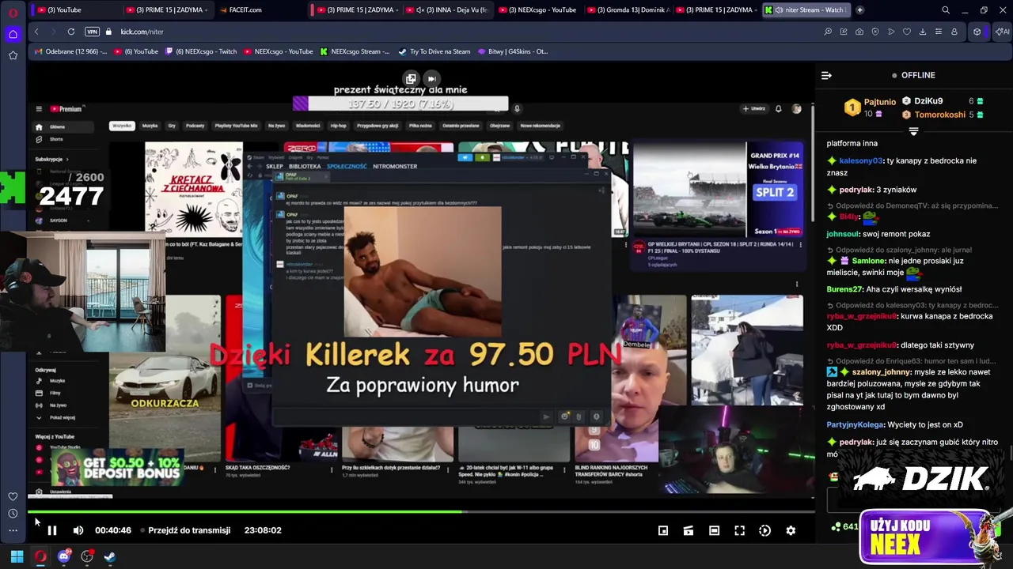Open the tab search magnifier icon

(x=946, y=10)
